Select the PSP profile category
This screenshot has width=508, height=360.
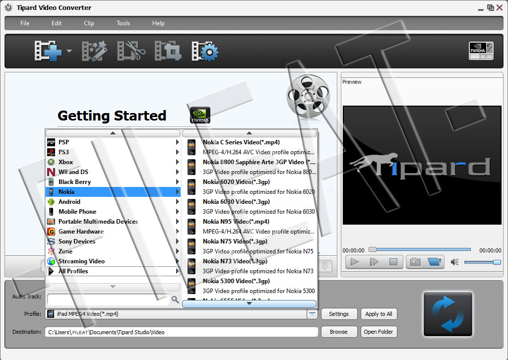(113, 142)
